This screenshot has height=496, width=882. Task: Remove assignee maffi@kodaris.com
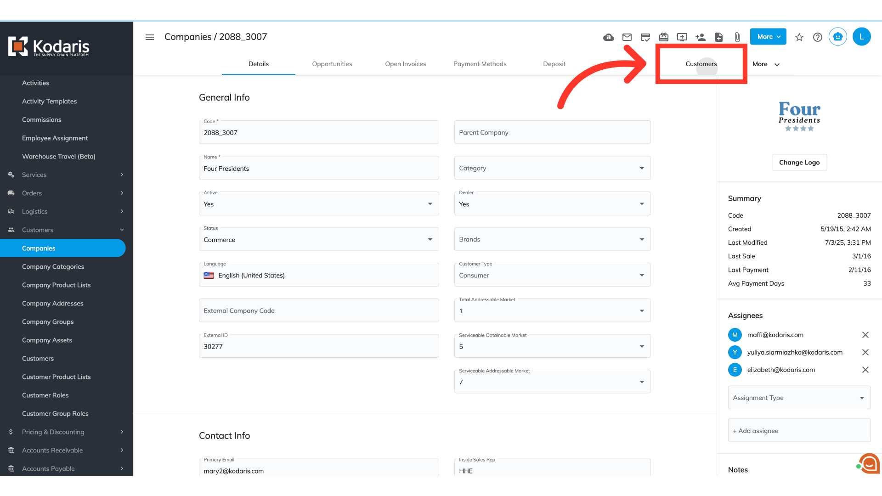(x=865, y=335)
